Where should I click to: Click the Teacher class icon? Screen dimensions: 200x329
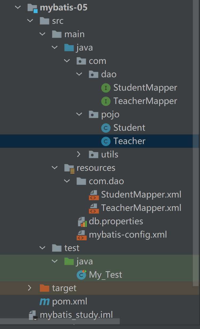(x=106, y=141)
